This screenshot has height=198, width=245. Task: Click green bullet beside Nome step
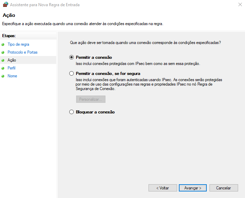point(3,76)
